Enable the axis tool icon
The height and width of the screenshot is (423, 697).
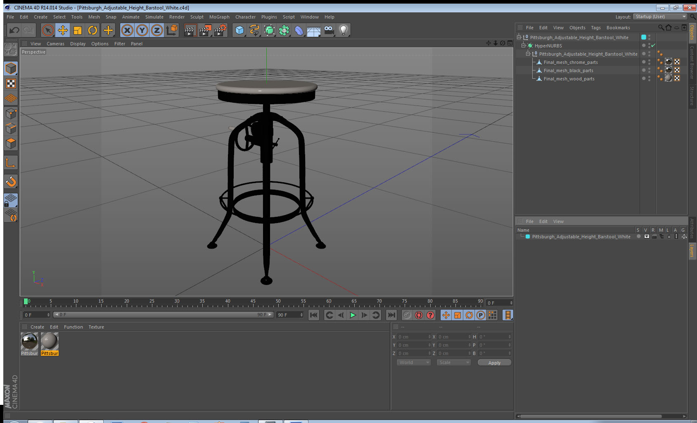(x=11, y=163)
